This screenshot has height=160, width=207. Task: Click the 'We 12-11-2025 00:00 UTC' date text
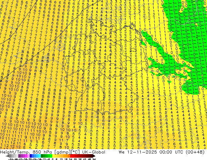[151, 152]
